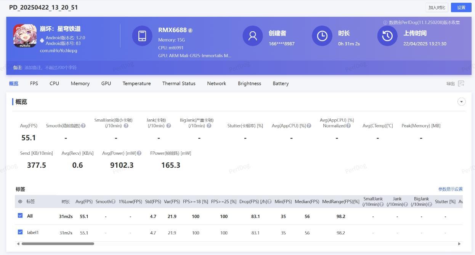This screenshot has width=475, height=255.
Task: Open help icon beside Avg(AppCPU) [%] metric
Action: [309, 126]
